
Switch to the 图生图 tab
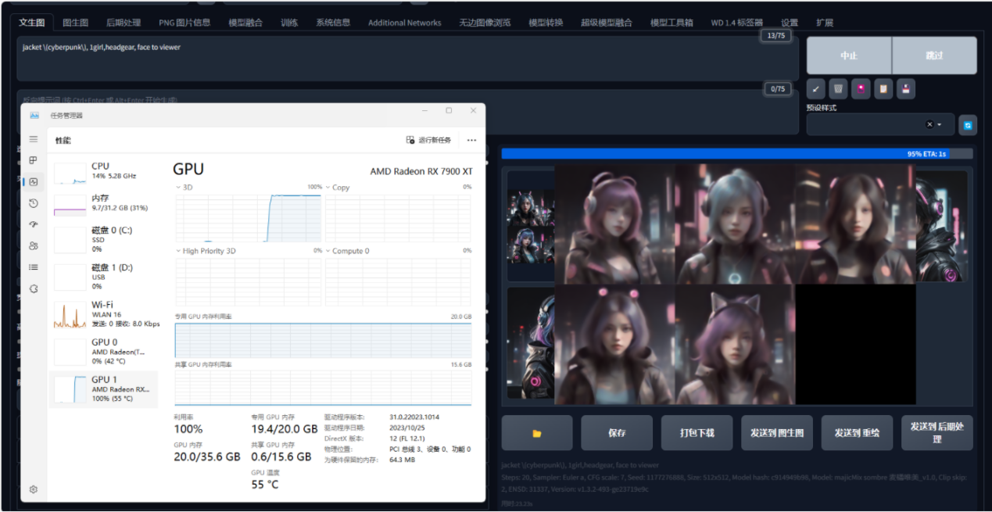75,23
